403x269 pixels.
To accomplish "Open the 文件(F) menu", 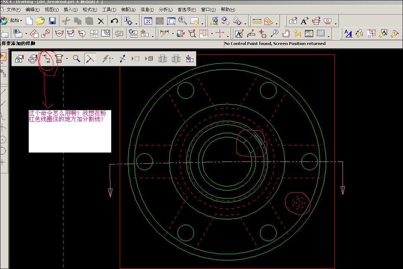I will pyautogui.click(x=13, y=10).
